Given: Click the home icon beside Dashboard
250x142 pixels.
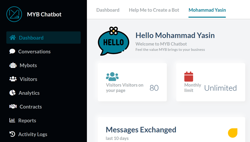Looking at the screenshot, I should [x=13, y=38].
